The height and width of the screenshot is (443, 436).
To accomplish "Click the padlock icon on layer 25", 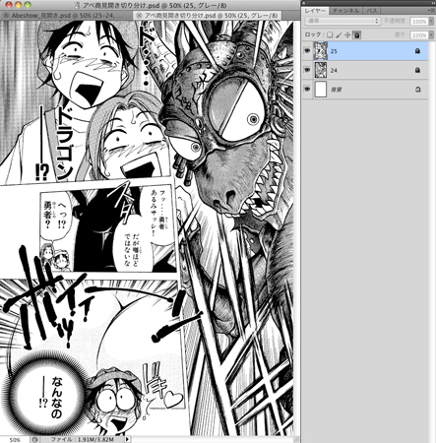I will pos(417,51).
